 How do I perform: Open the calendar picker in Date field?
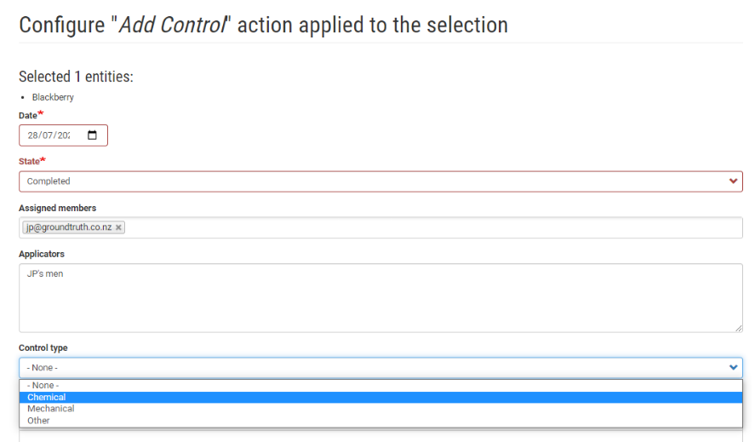(x=92, y=135)
